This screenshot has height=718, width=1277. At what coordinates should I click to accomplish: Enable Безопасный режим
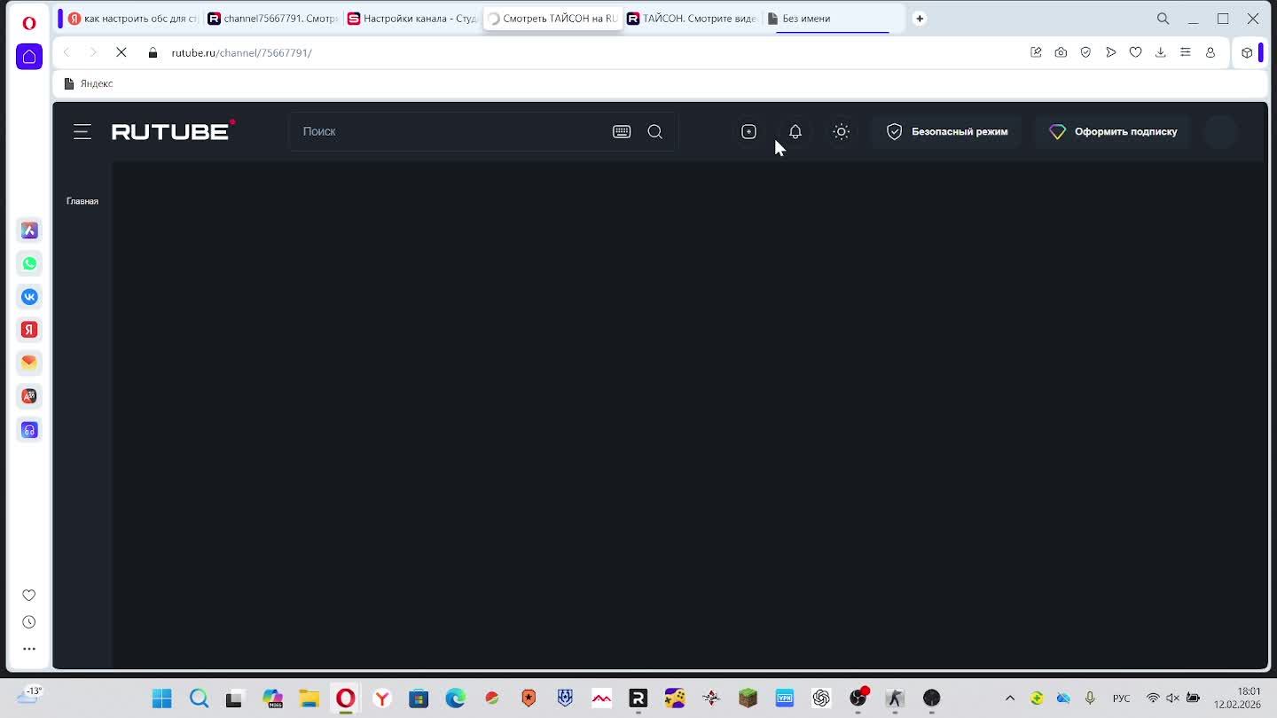click(947, 131)
